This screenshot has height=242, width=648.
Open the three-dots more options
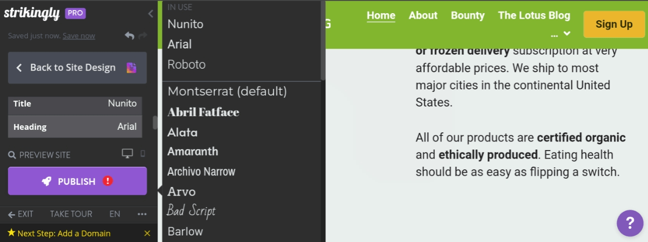click(142, 214)
